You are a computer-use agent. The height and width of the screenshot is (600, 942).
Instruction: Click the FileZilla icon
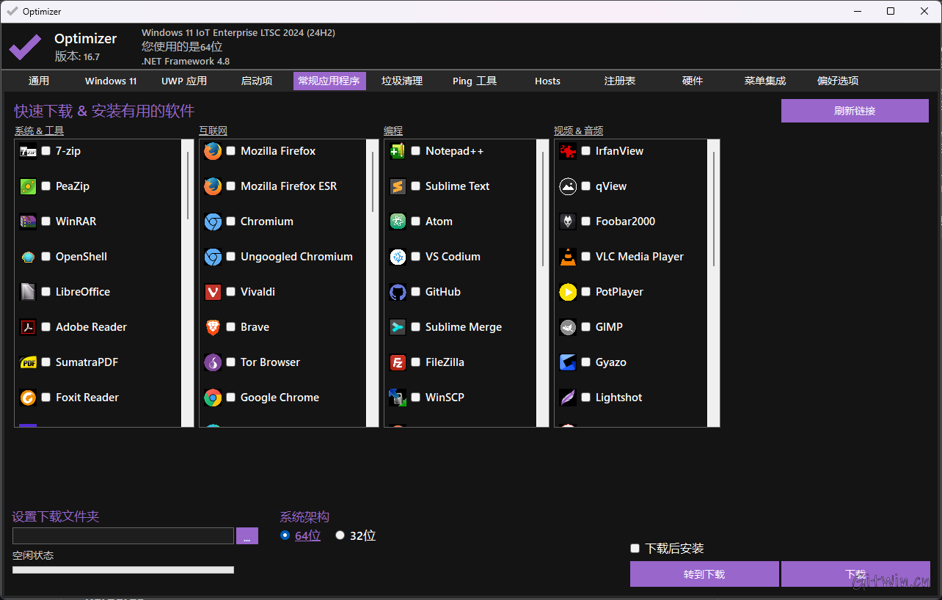pyautogui.click(x=398, y=362)
